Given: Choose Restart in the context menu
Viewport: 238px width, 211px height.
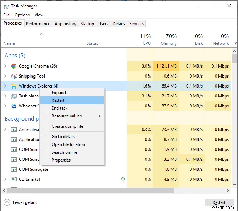Looking at the screenshot, I should point(72,100).
